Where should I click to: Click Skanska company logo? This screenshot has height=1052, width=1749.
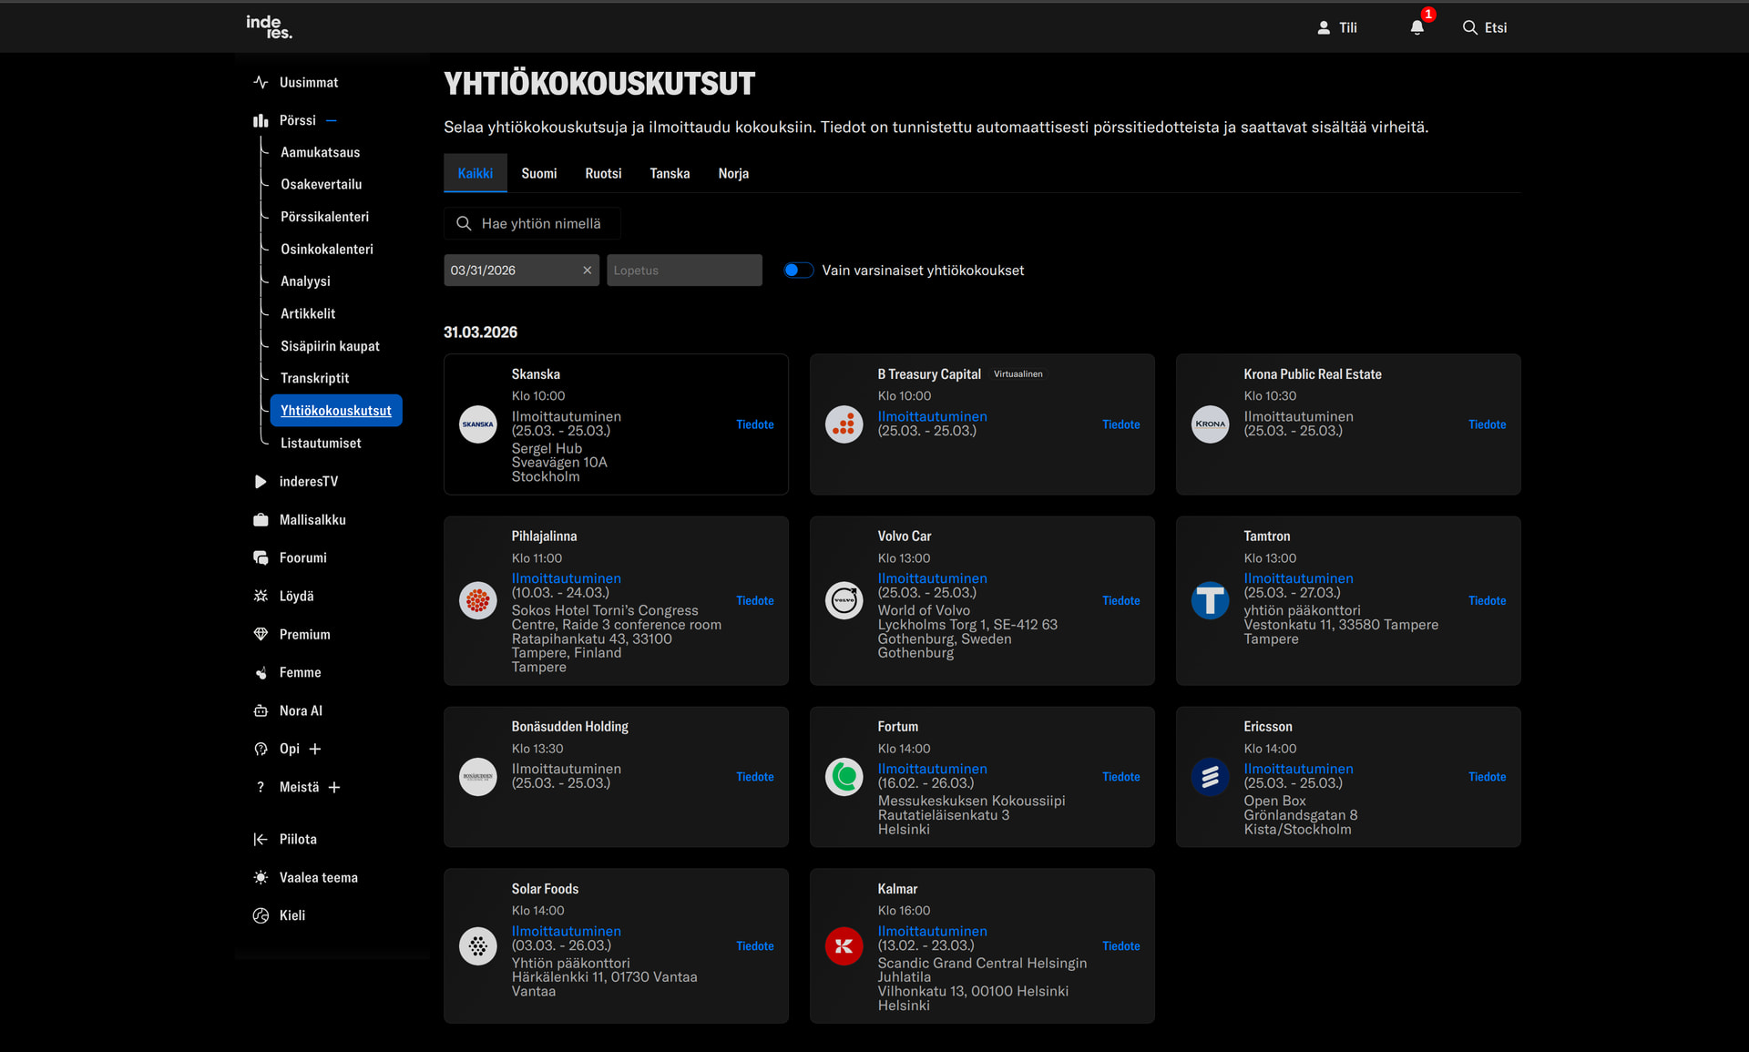[x=477, y=424]
